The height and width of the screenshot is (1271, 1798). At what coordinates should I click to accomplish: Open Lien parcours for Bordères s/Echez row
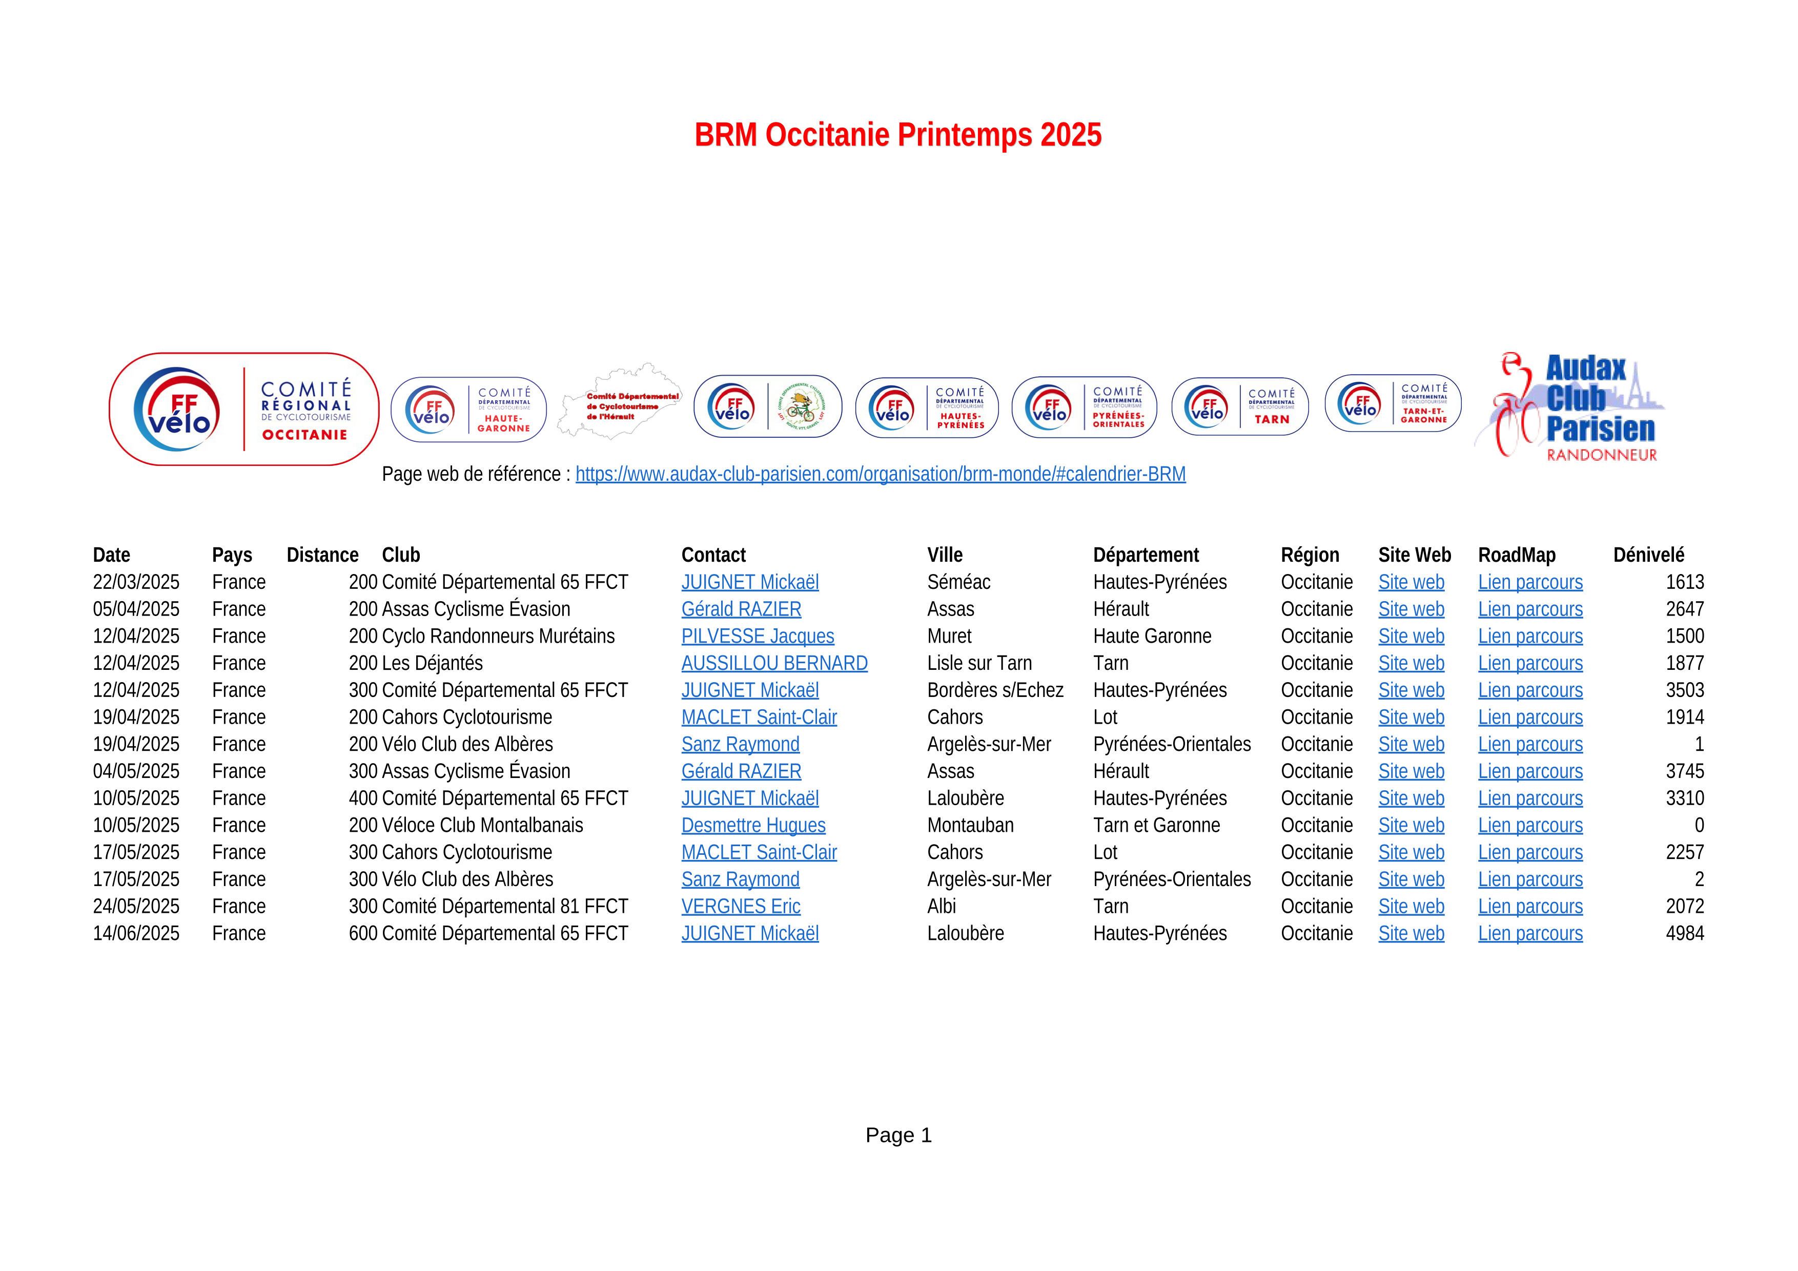click(1530, 690)
